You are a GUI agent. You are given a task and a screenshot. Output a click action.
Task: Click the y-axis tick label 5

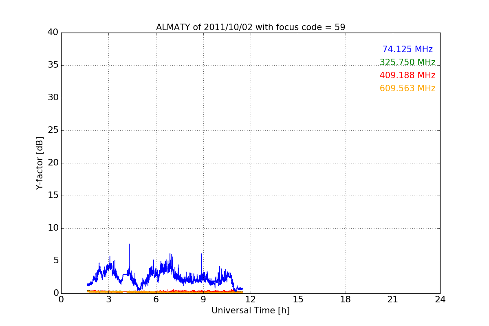click(56, 261)
